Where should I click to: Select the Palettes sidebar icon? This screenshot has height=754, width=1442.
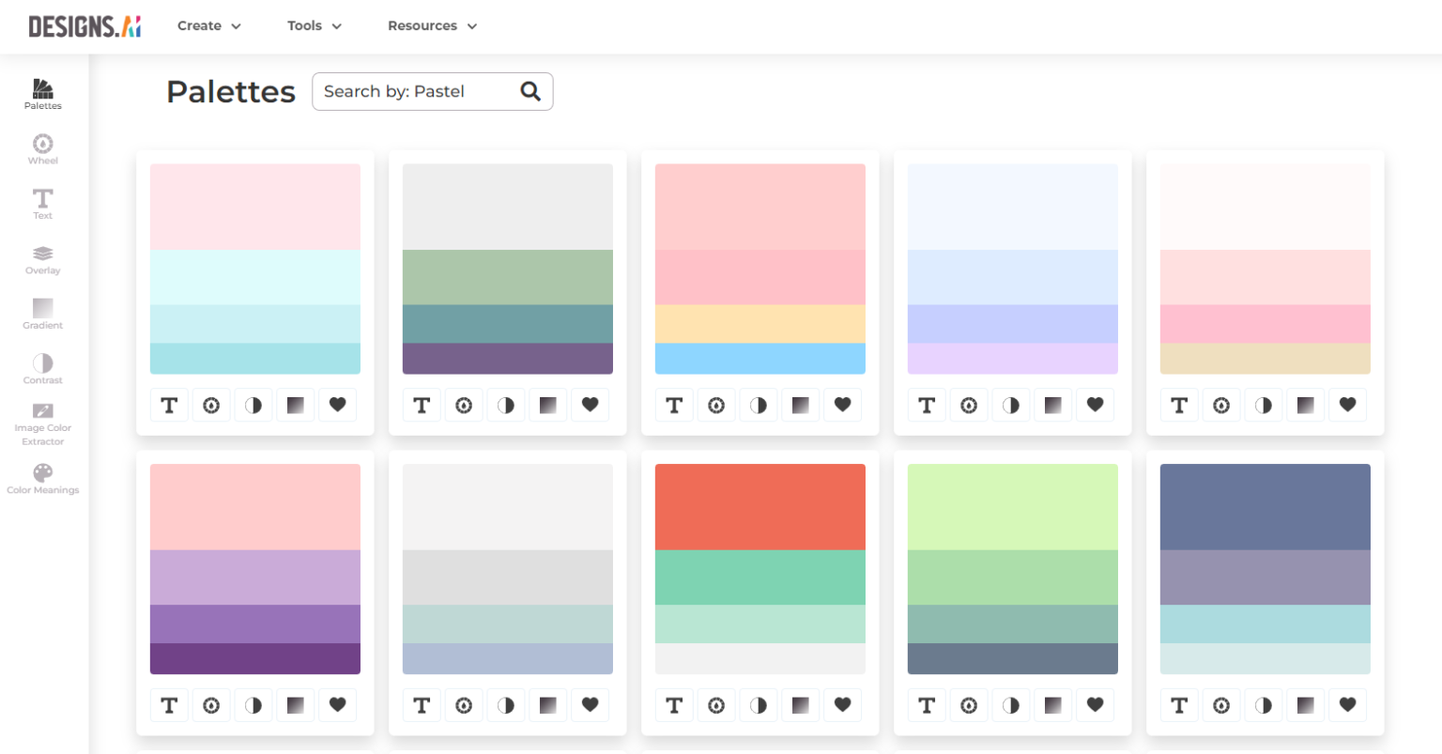42,92
